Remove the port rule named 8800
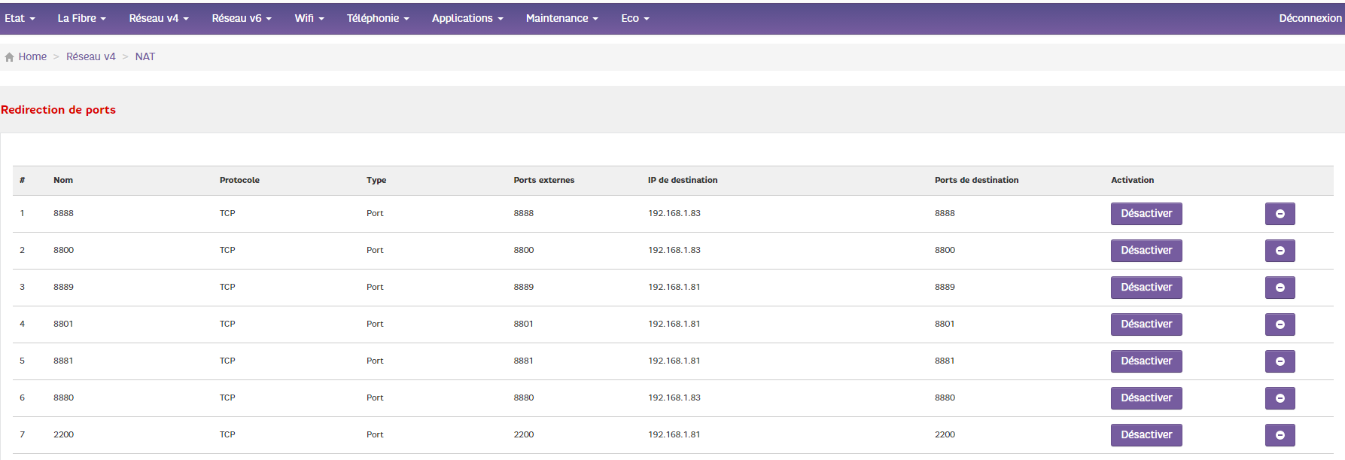This screenshot has height=460, width=1345. [x=1280, y=251]
